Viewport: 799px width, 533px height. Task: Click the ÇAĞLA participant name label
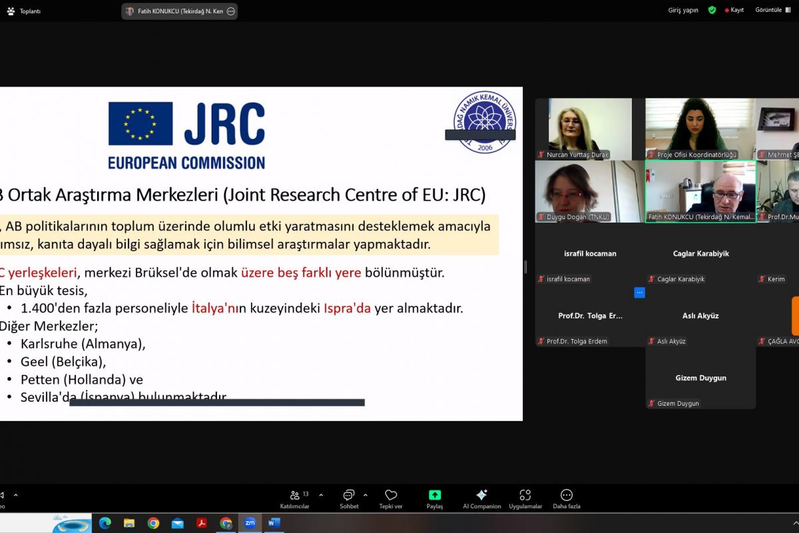click(783, 341)
